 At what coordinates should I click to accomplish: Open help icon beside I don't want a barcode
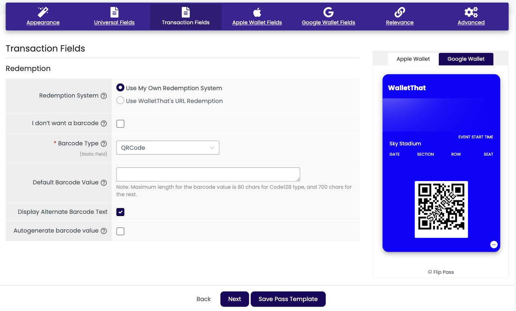coord(104,123)
